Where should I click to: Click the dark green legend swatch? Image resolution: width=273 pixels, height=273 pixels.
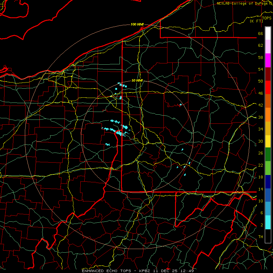click(268, 154)
